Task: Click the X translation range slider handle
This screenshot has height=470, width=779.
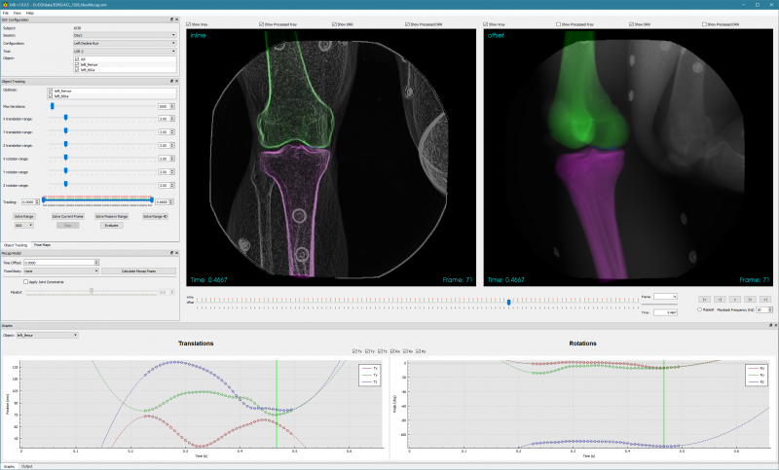Action: click(65, 118)
